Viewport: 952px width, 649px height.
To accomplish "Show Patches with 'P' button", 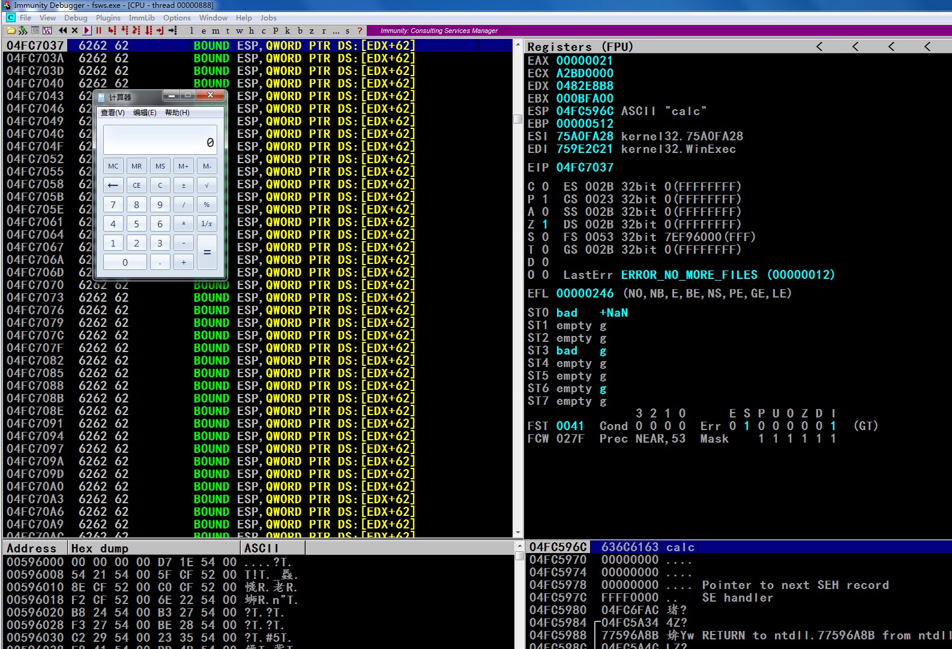I will pos(276,31).
